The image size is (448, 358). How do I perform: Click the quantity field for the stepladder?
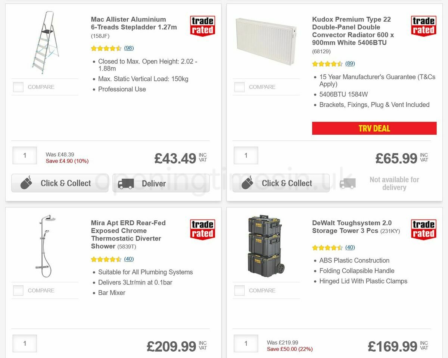click(24, 155)
